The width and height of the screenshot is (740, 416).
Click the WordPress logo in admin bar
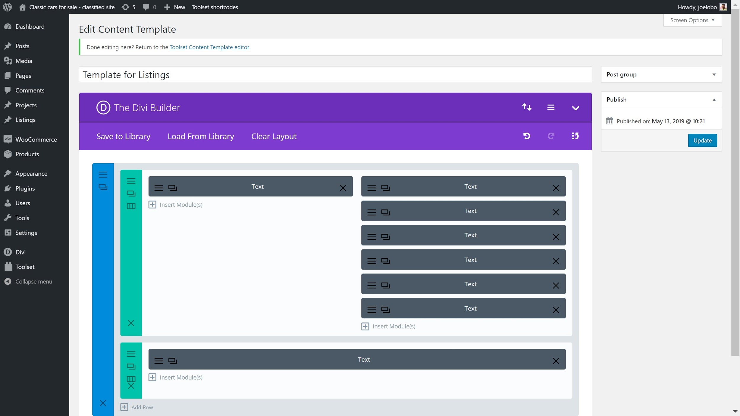(7, 7)
